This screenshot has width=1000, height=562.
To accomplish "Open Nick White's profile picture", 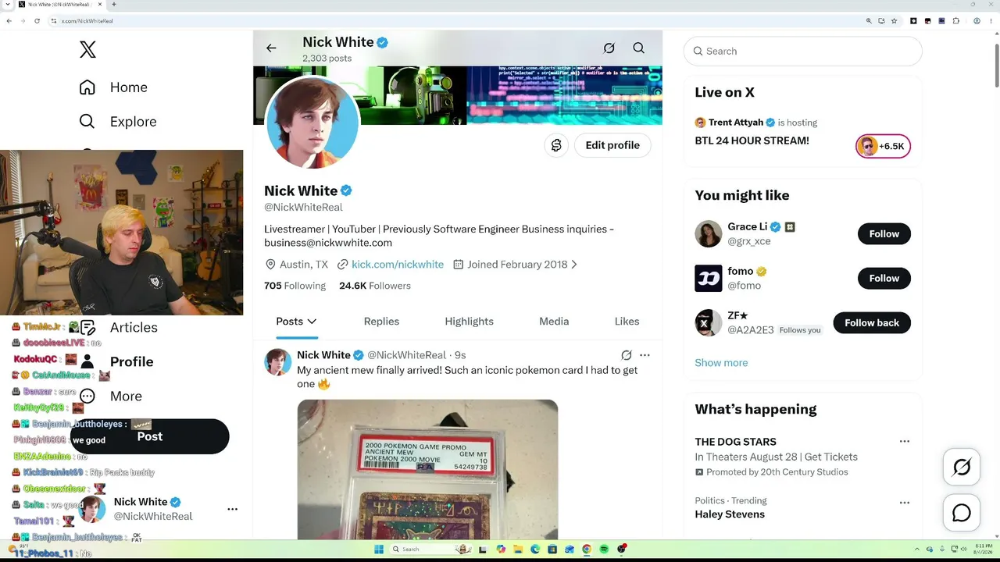I will coord(312,122).
